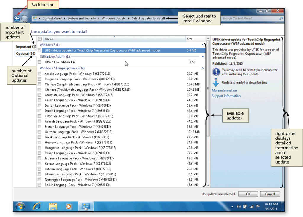Click the Control Panel taskbar button
The width and height of the screenshot is (303, 217).
click(x=86, y=206)
